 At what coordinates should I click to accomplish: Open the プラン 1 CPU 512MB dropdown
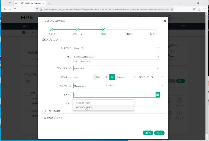117,57
